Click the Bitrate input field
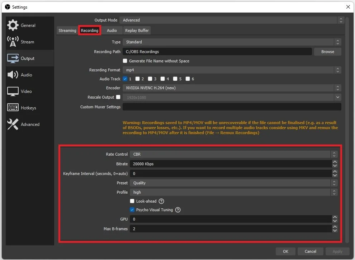The width and height of the screenshot is (355, 260). pyautogui.click(x=231, y=164)
